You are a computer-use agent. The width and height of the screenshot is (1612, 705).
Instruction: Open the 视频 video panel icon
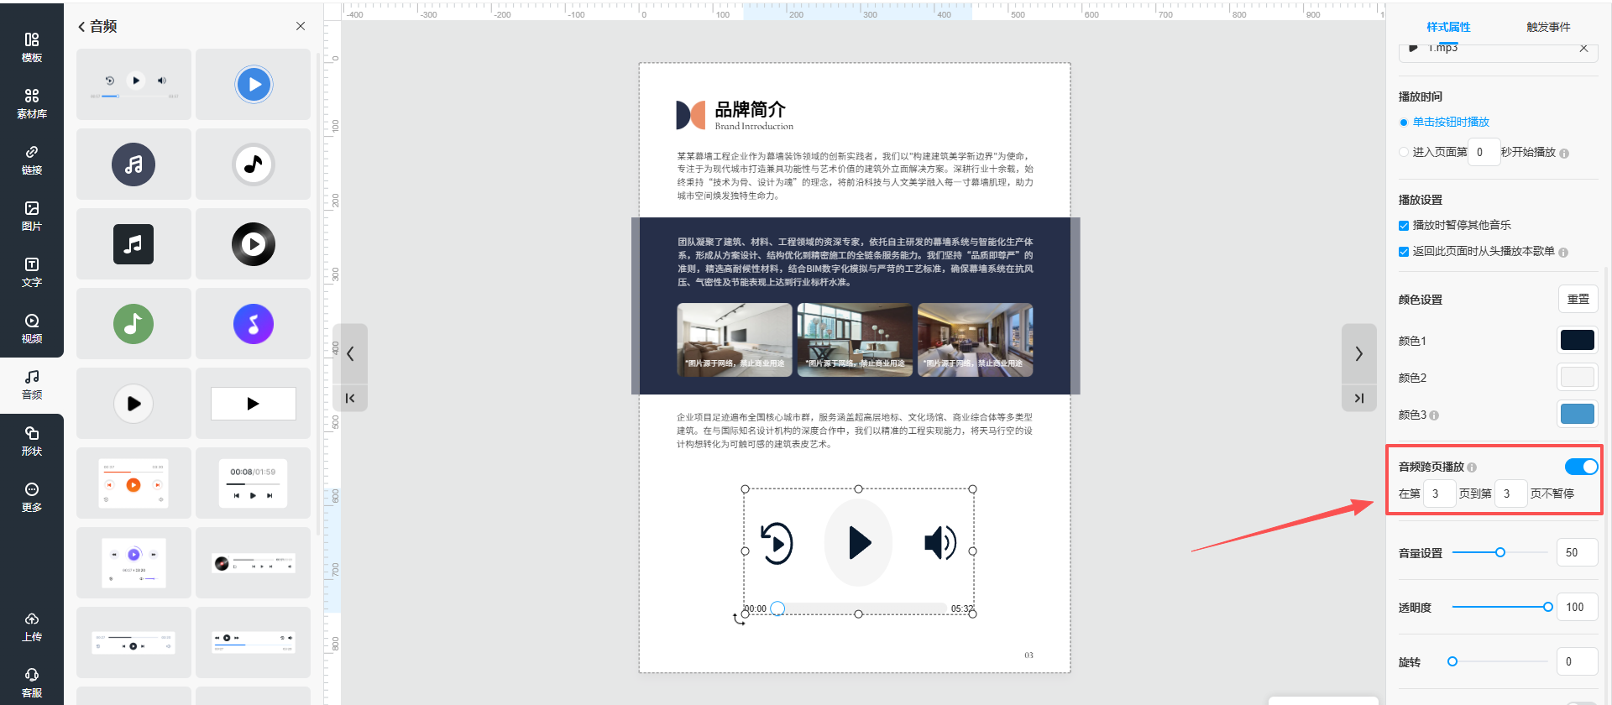coord(32,328)
